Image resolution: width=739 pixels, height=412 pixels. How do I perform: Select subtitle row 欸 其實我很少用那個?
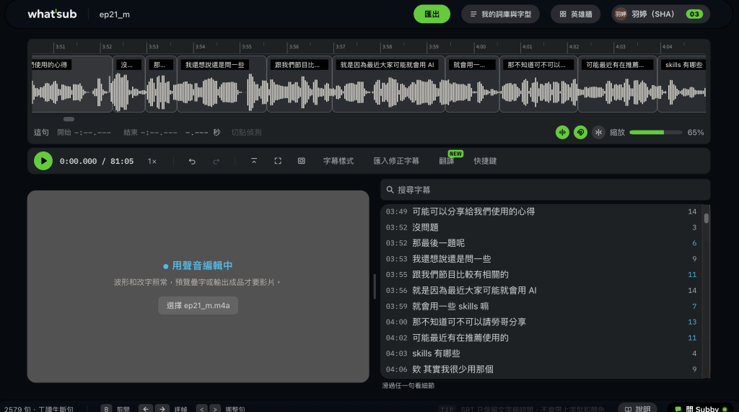click(x=541, y=369)
